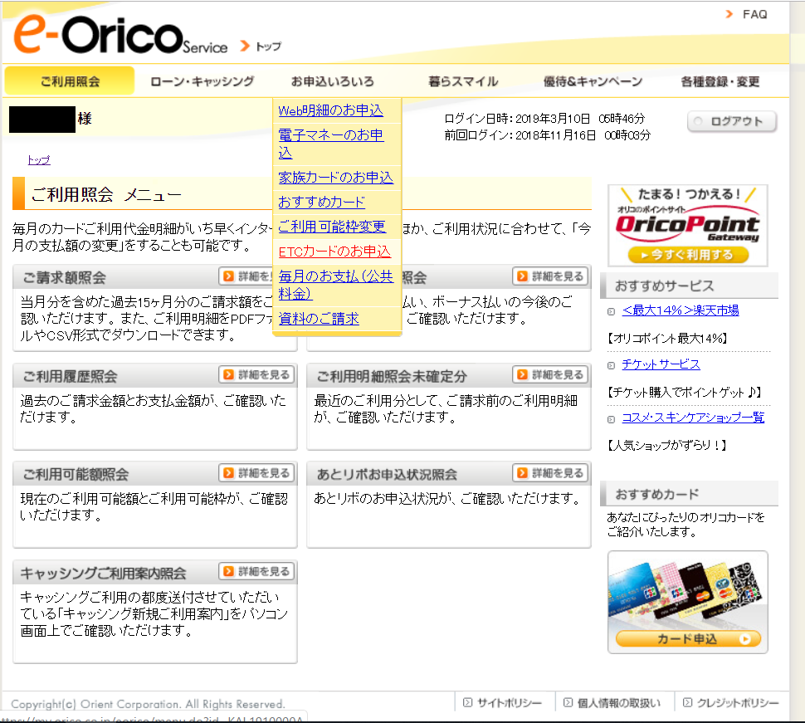The width and height of the screenshot is (805, 723).
Task: Open the サイトポリシー footer link
Action: click(x=509, y=702)
